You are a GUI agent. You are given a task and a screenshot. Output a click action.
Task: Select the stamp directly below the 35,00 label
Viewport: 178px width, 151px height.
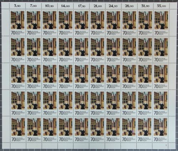click(161, 23)
